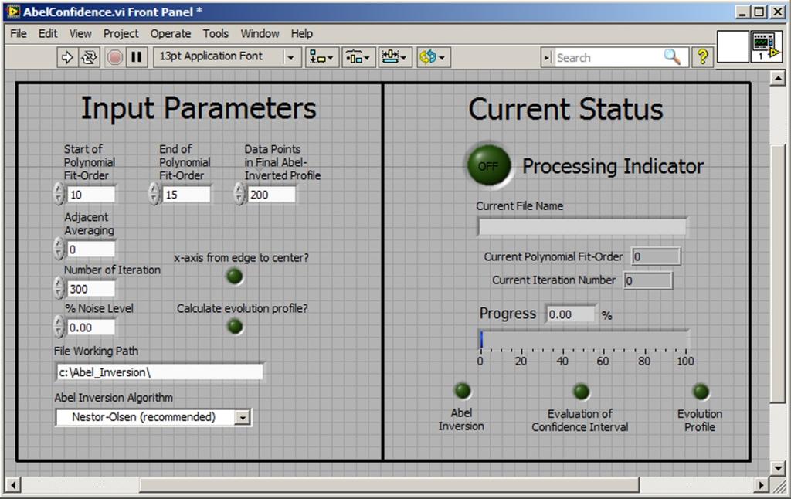The image size is (791, 499).
Task: Click stepper for End of Polynomial Fit-Order
Action: [154, 194]
